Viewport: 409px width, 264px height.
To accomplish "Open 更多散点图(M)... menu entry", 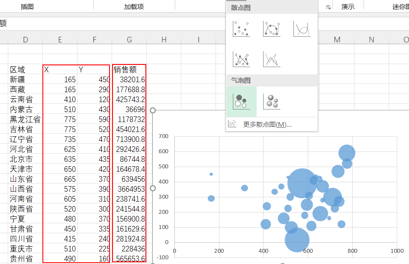I will 267,125.
